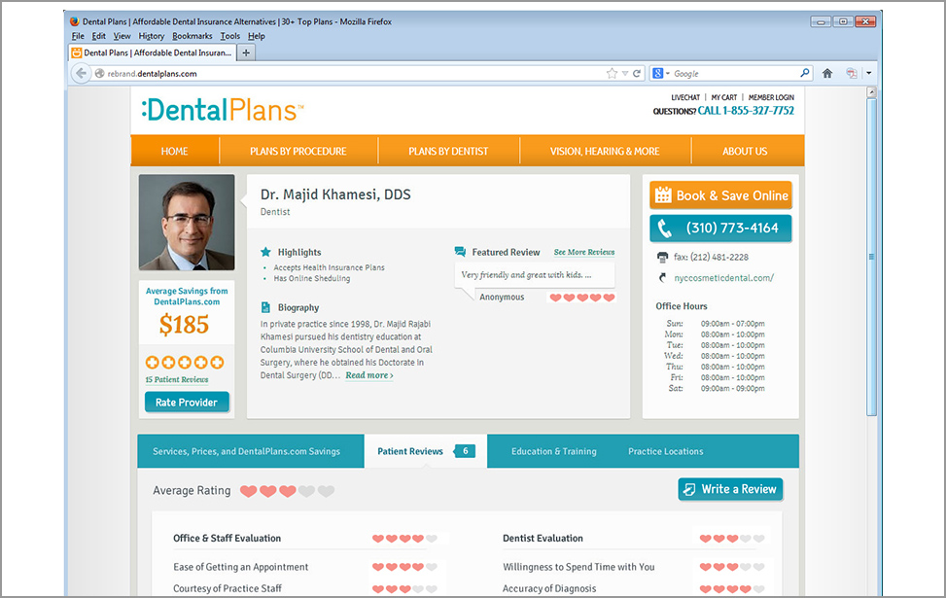Click the document icon next to Biography
This screenshot has width=946, height=598.
coord(265,307)
